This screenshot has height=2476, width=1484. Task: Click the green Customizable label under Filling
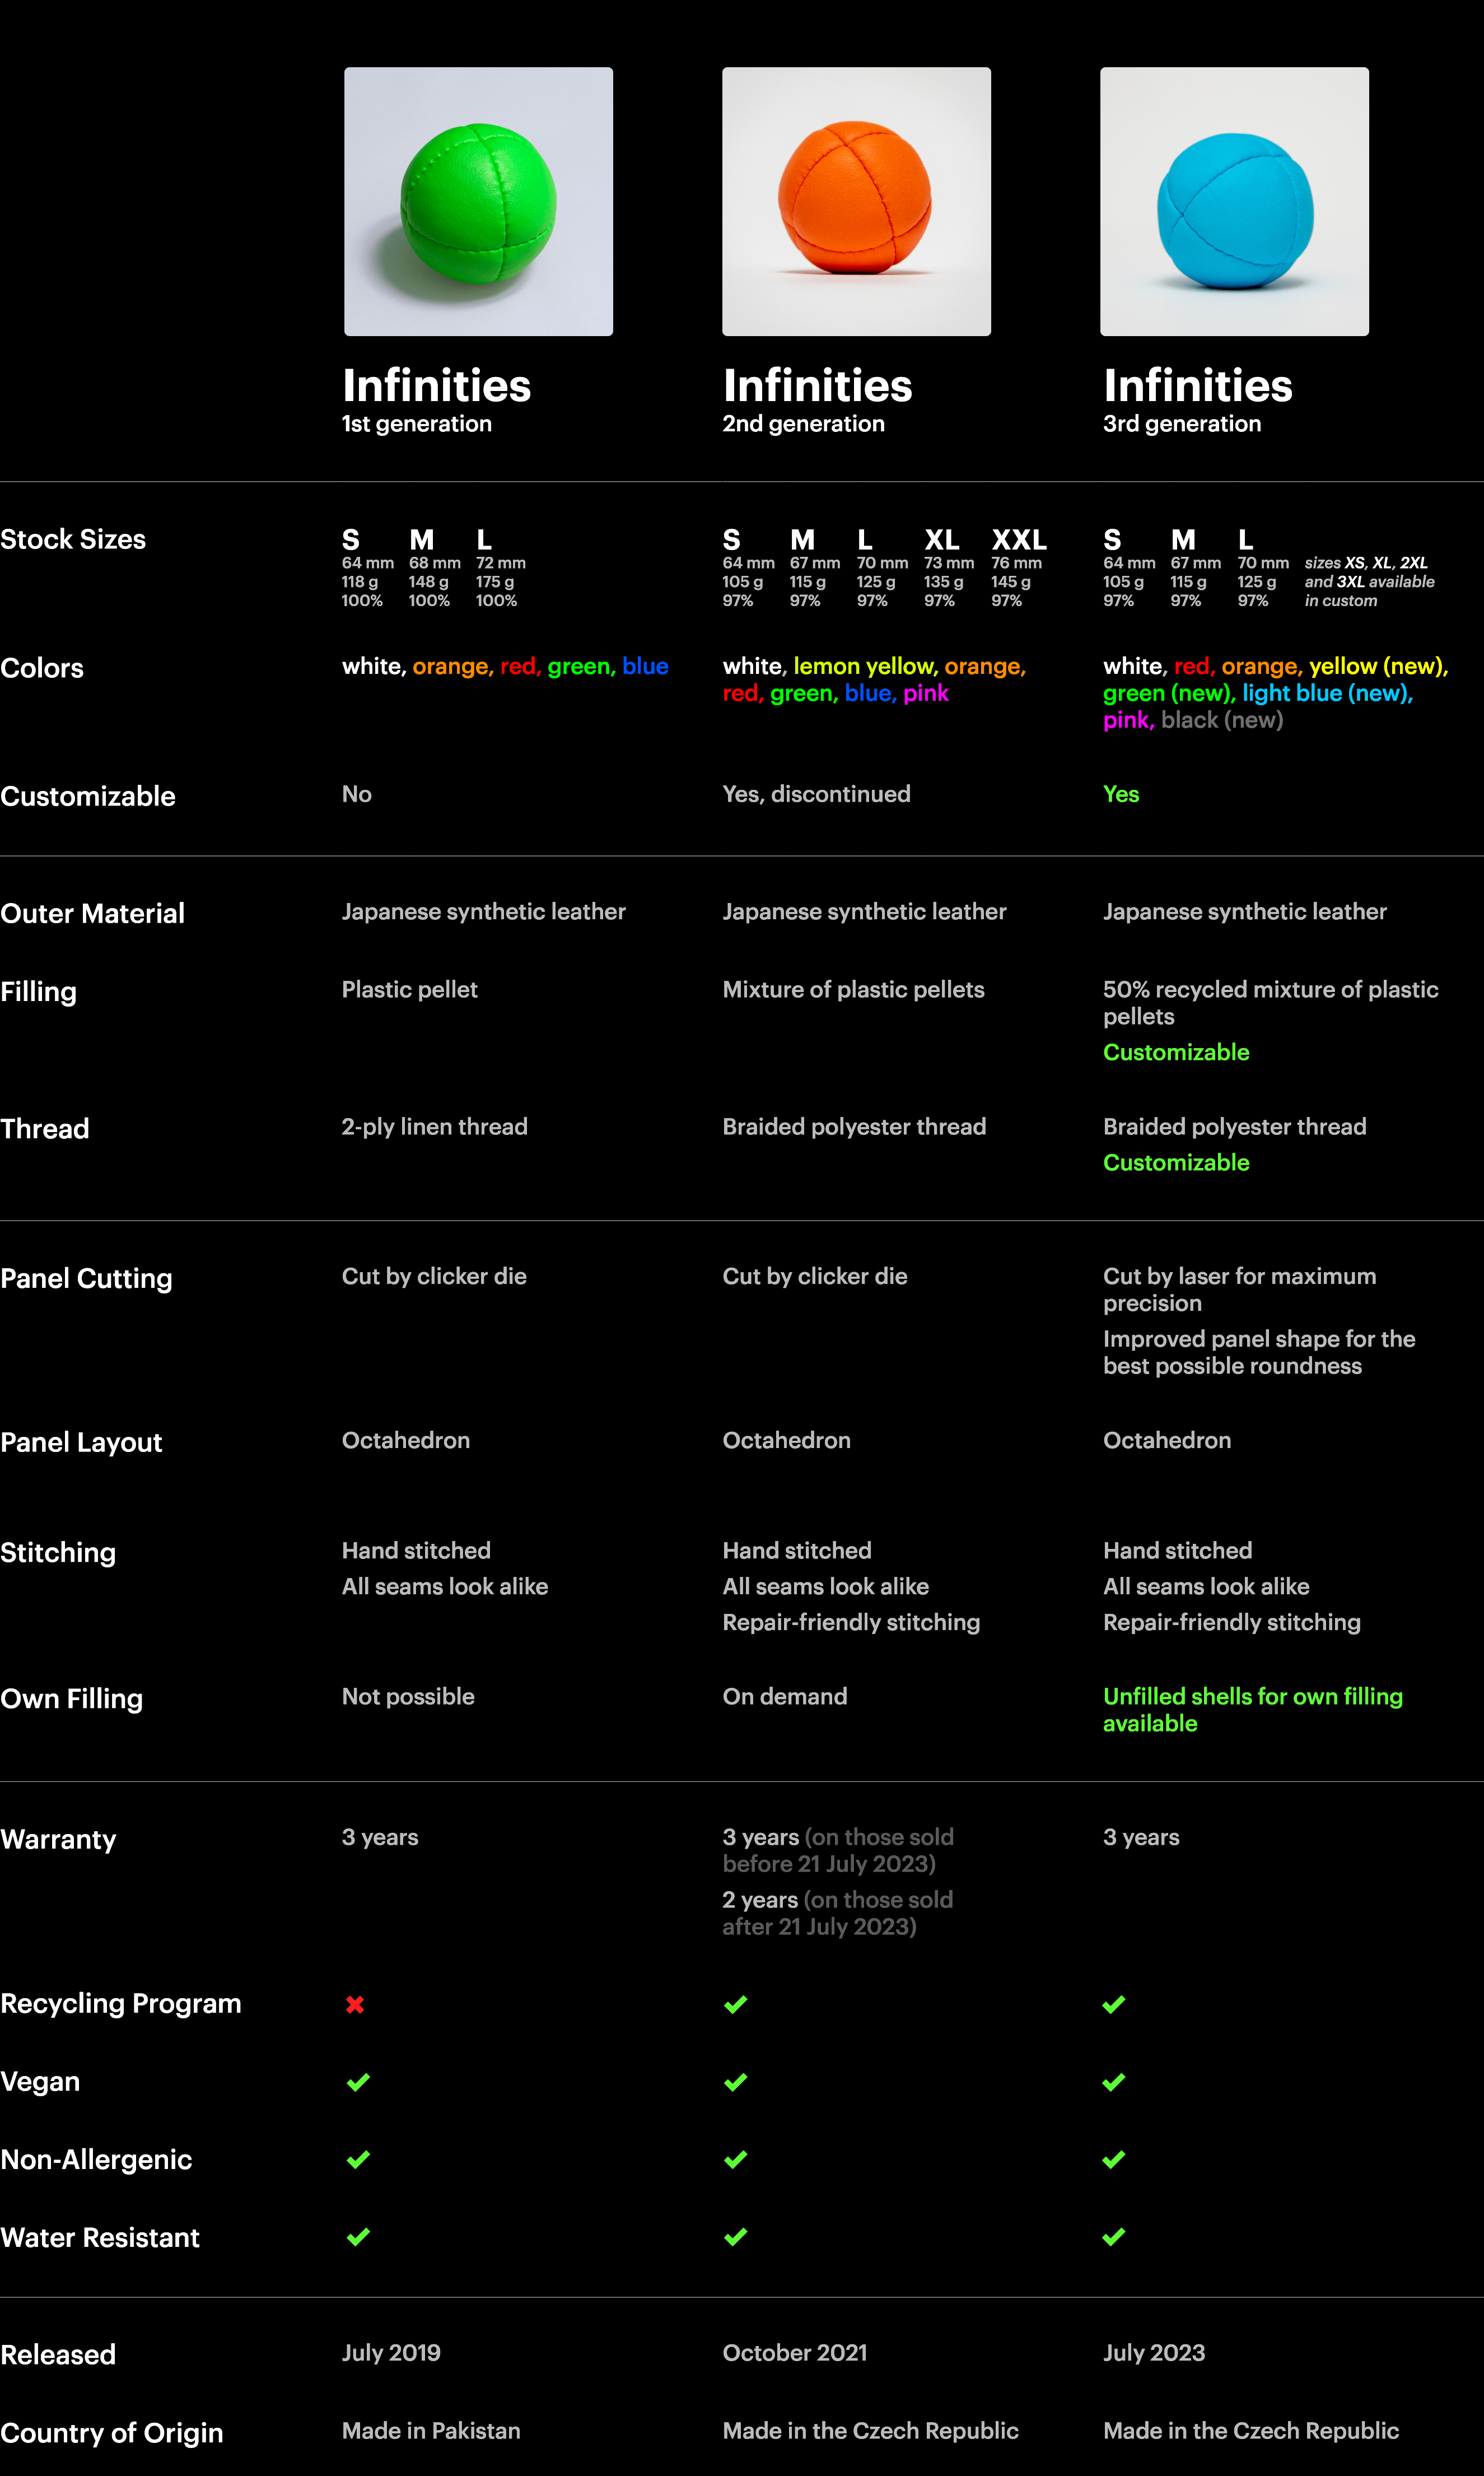(x=1175, y=1052)
